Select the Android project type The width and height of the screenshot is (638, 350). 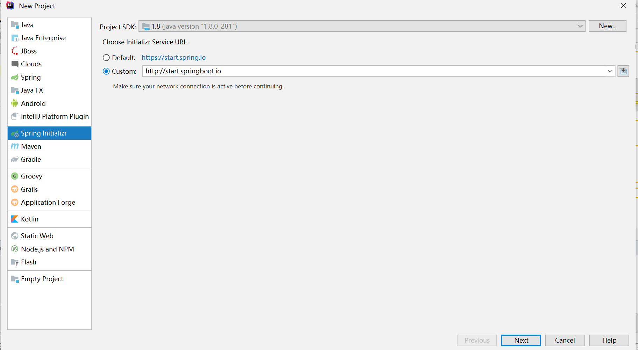tap(33, 103)
